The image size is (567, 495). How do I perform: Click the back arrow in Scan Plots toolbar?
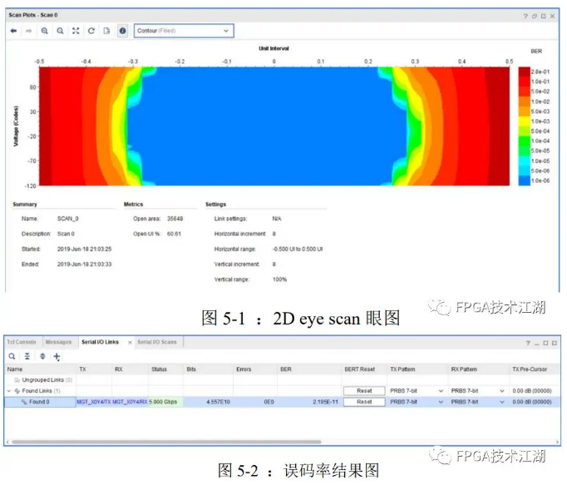13,31
